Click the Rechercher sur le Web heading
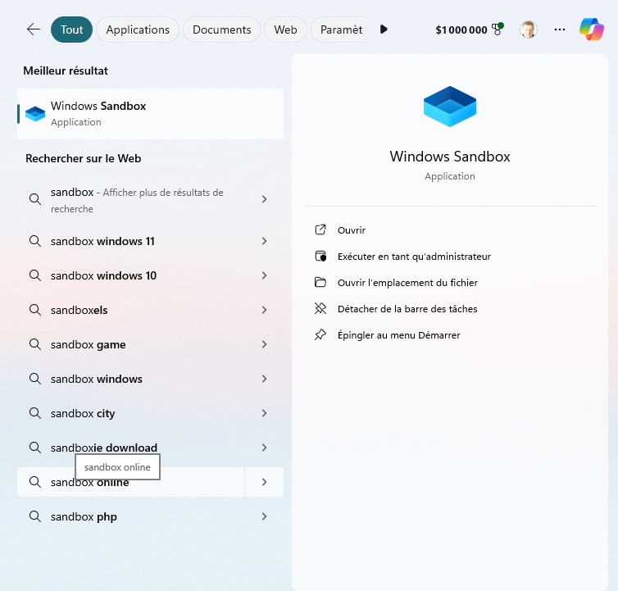 tap(83, 158)
